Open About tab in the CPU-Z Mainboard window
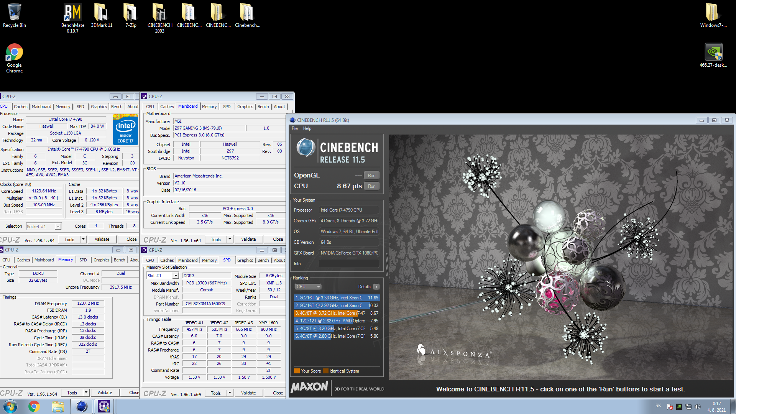This screenshot has width=759, height=414. (x=279, y=107)
